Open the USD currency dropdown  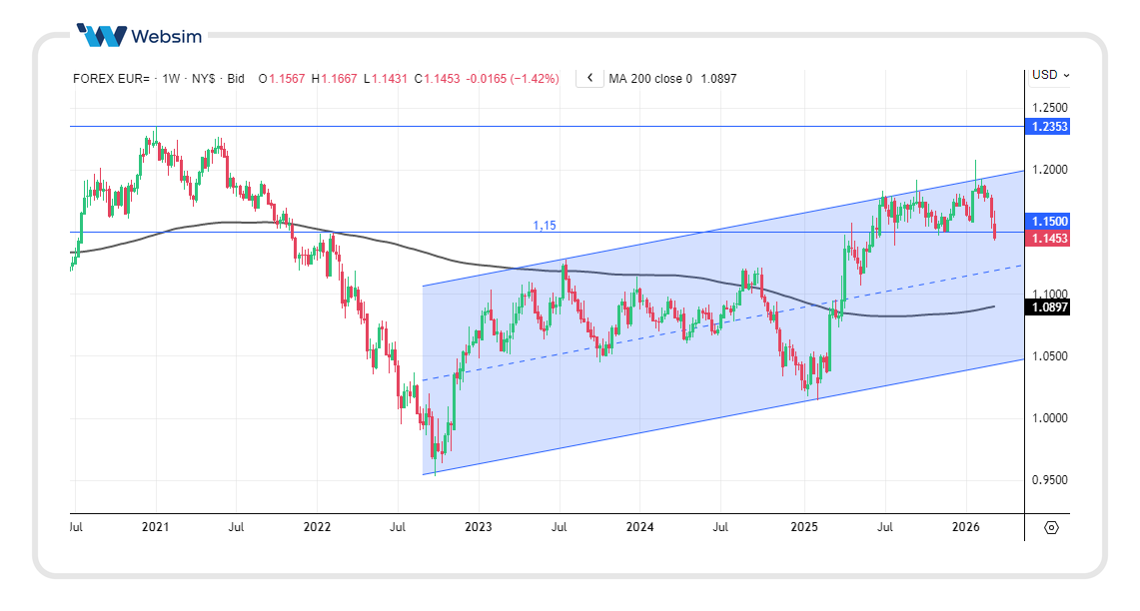tap(1050, 75)
